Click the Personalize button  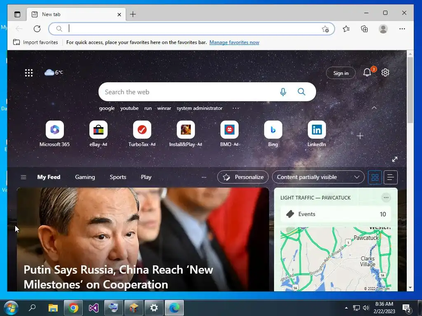click(243, 177)
